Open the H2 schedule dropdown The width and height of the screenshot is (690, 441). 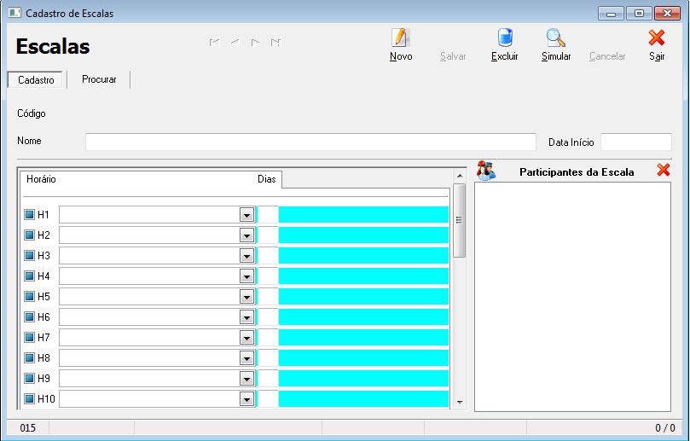(246, 235)
